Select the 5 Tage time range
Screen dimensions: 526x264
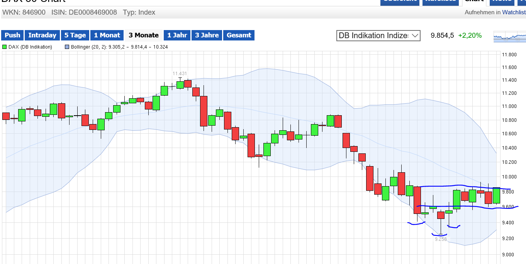(x=75, y=35)
